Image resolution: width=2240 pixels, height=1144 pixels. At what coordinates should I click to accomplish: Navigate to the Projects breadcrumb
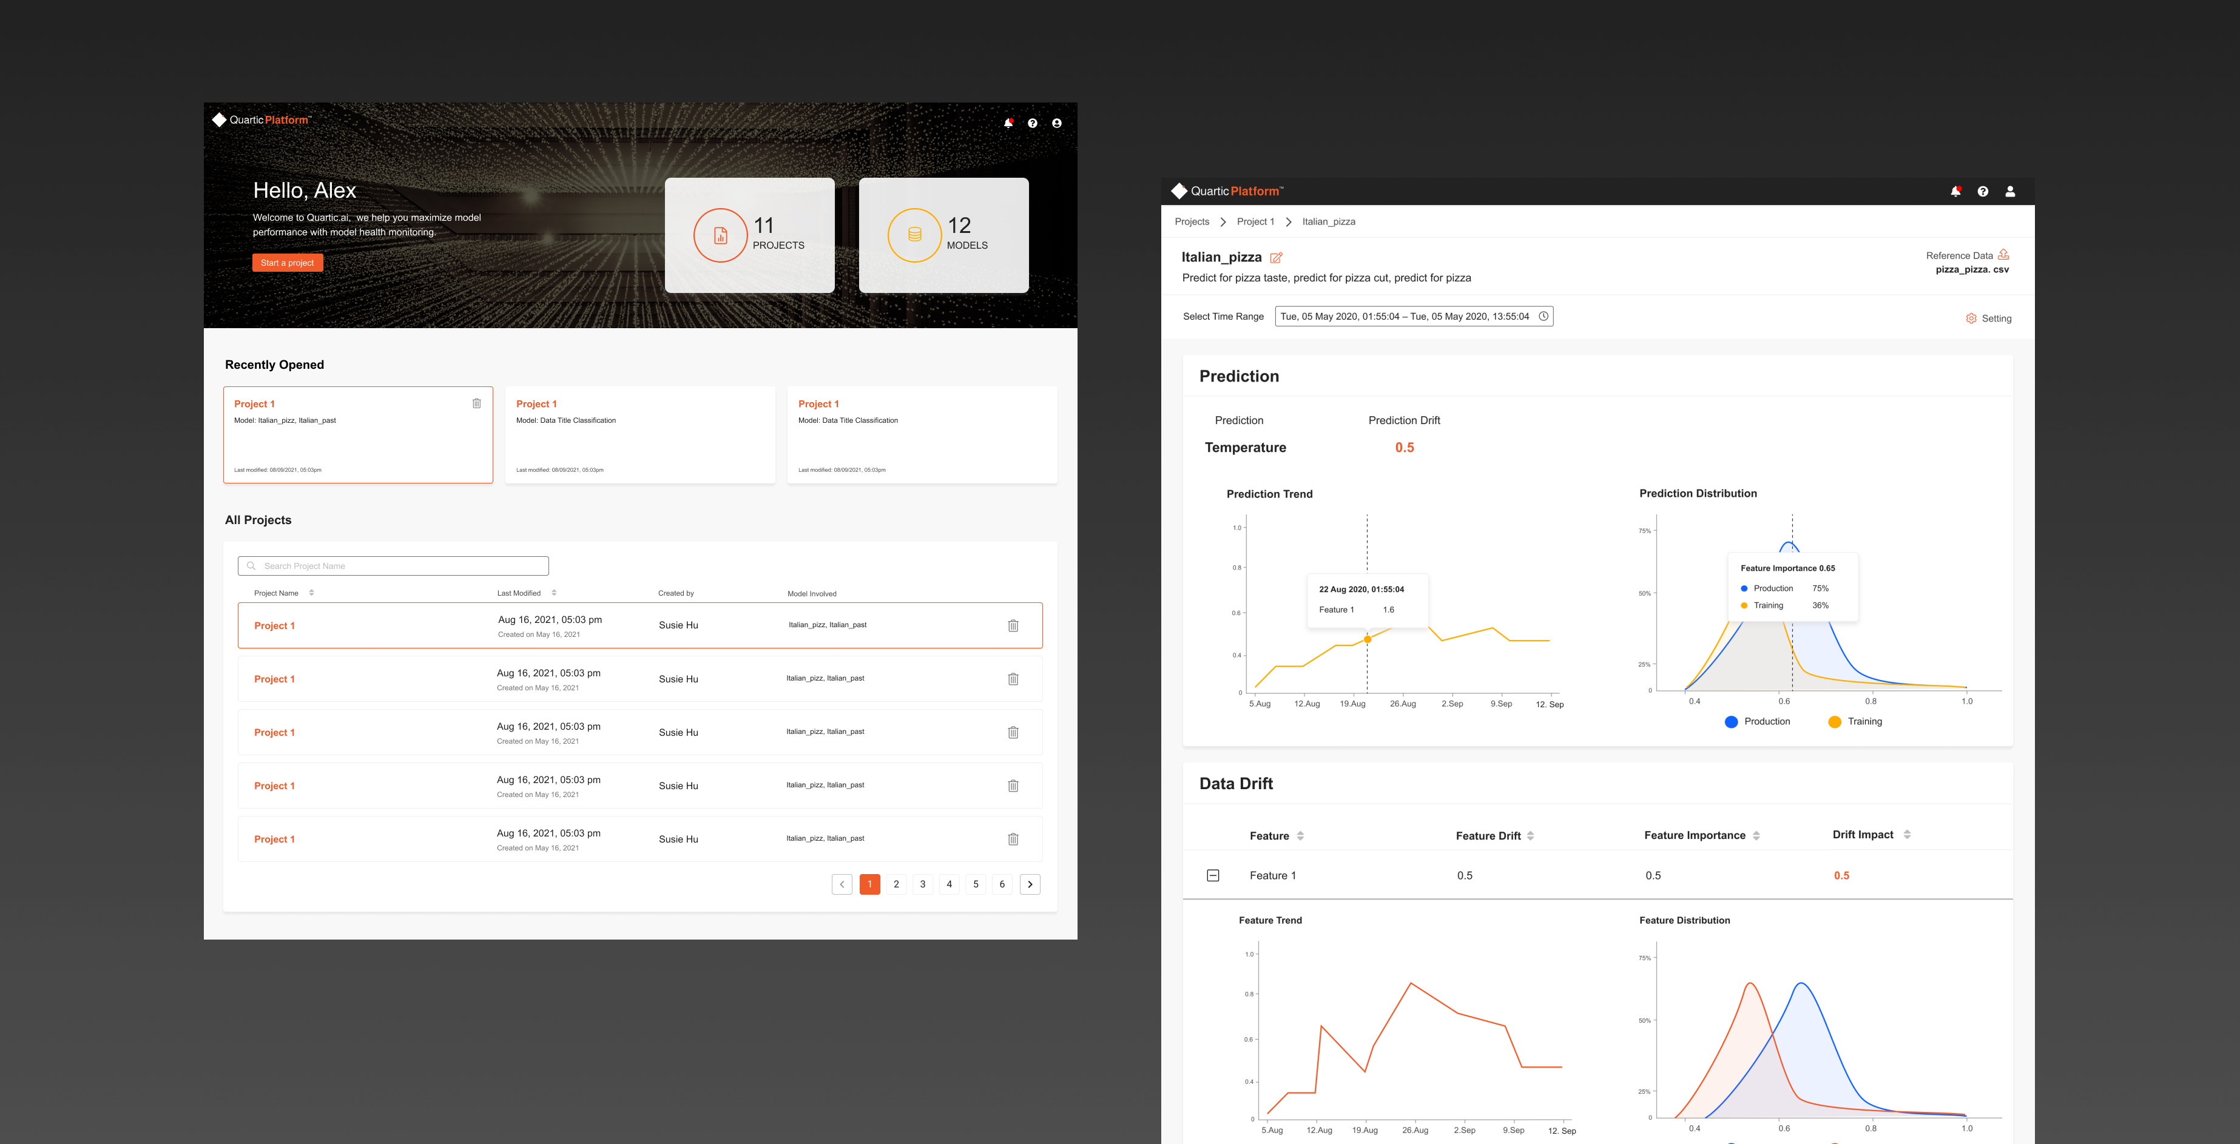pos(1192,221)
